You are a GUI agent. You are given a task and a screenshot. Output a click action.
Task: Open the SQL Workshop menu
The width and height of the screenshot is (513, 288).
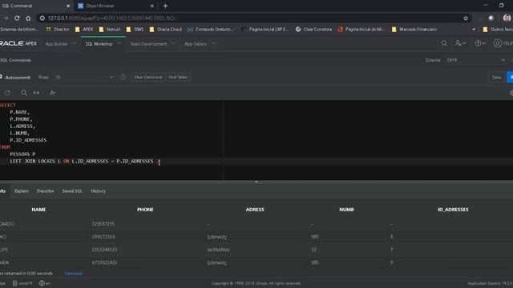99,44
